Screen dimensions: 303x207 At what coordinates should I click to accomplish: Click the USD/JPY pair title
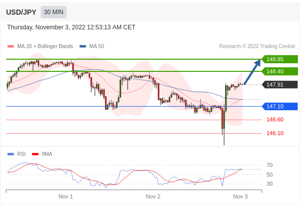tap(21, 12)
